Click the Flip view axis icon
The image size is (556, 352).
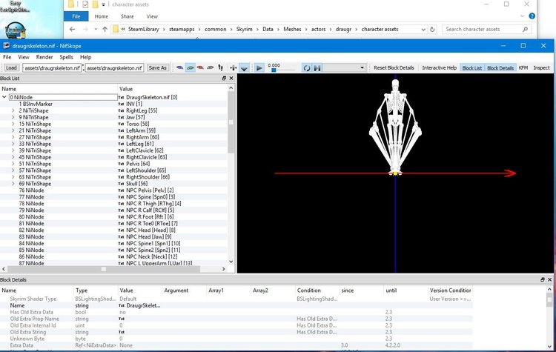234,67
